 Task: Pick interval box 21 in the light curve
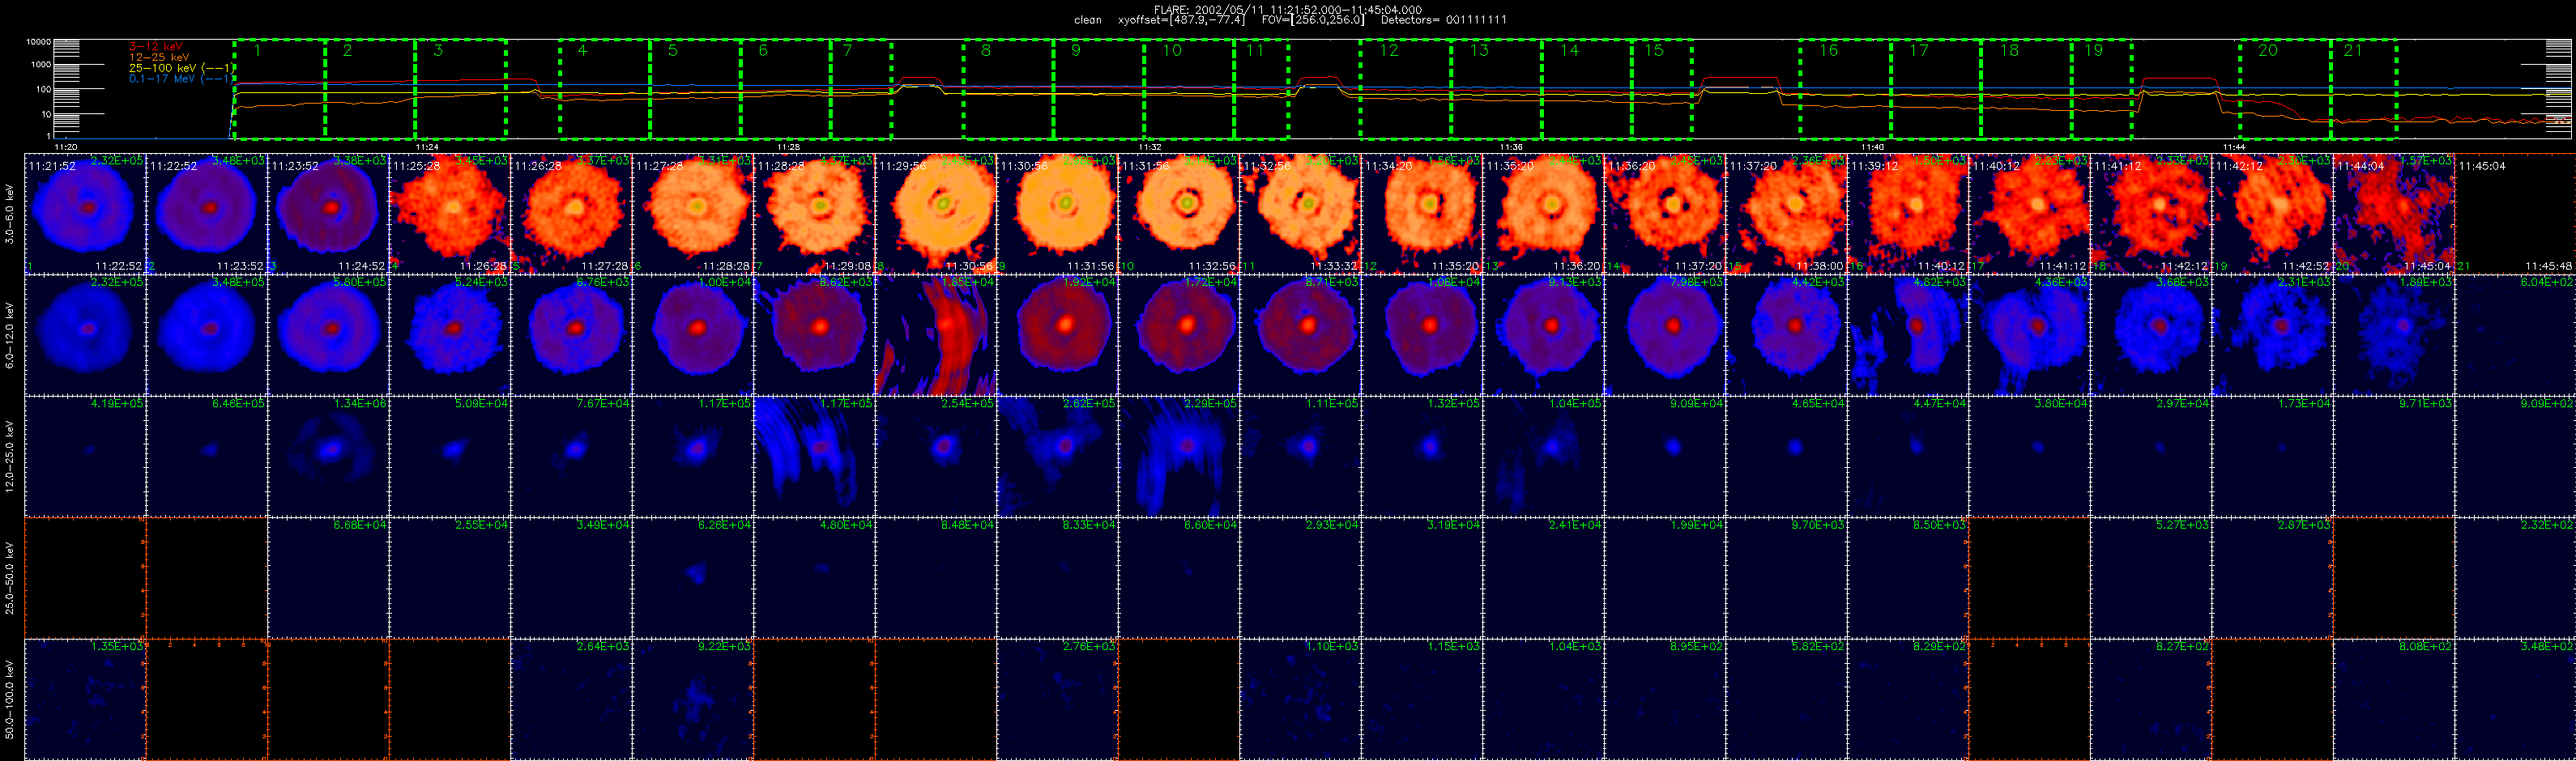click(x=2365, y=89)
